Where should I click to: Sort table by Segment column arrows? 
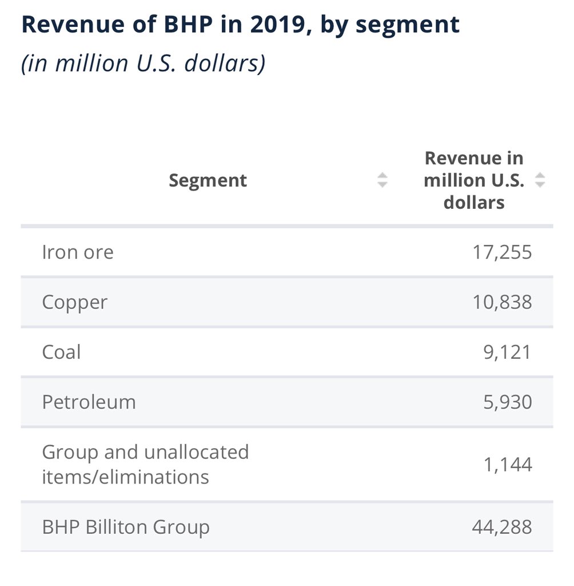coord(382,180)
